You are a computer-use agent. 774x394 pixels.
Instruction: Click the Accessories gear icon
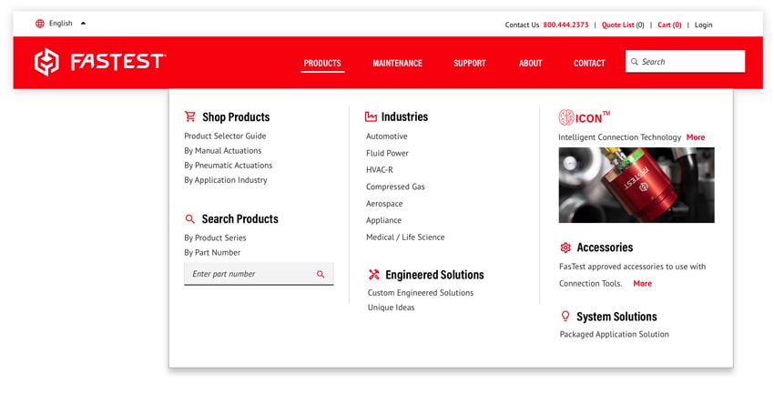(565, 248)
